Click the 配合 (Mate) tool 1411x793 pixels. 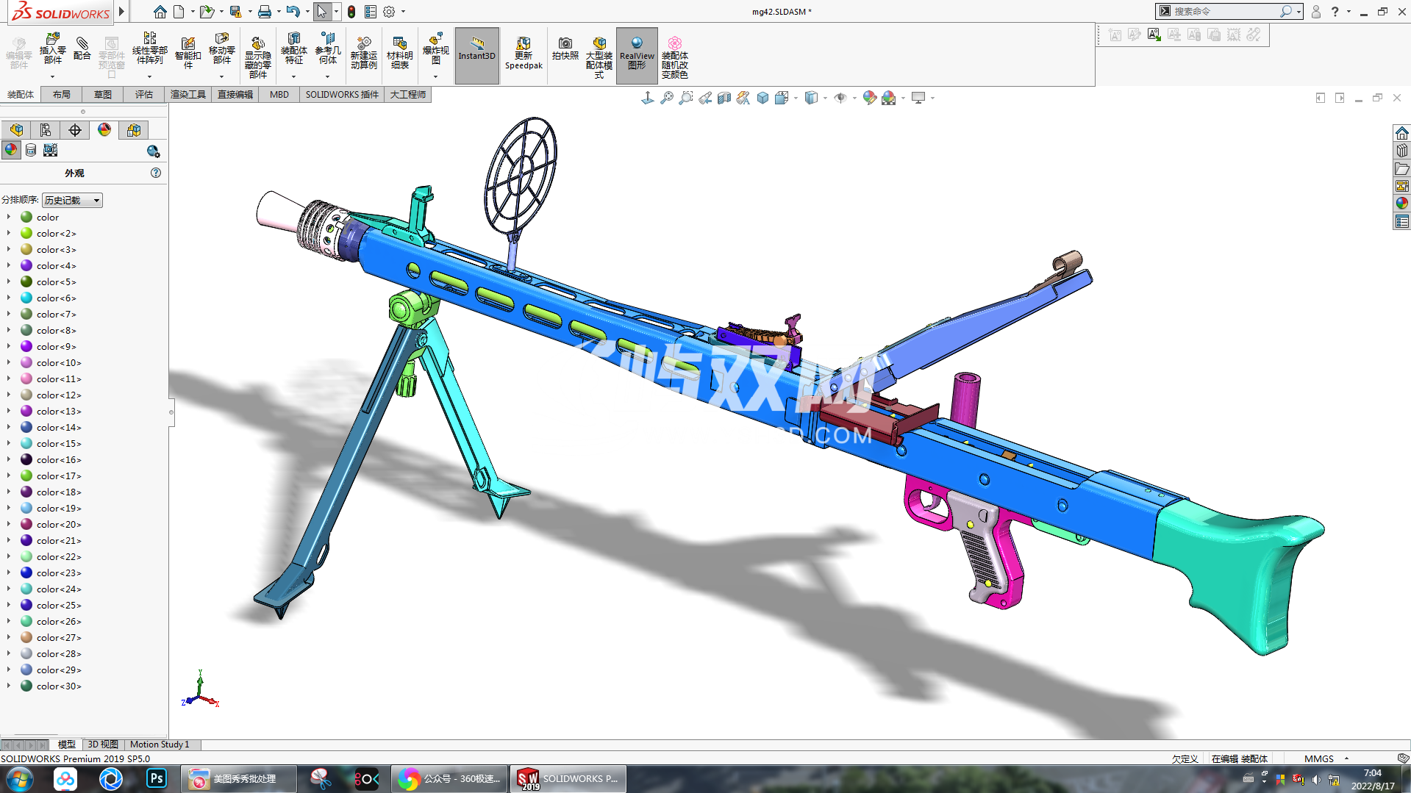tap(82, 49)
